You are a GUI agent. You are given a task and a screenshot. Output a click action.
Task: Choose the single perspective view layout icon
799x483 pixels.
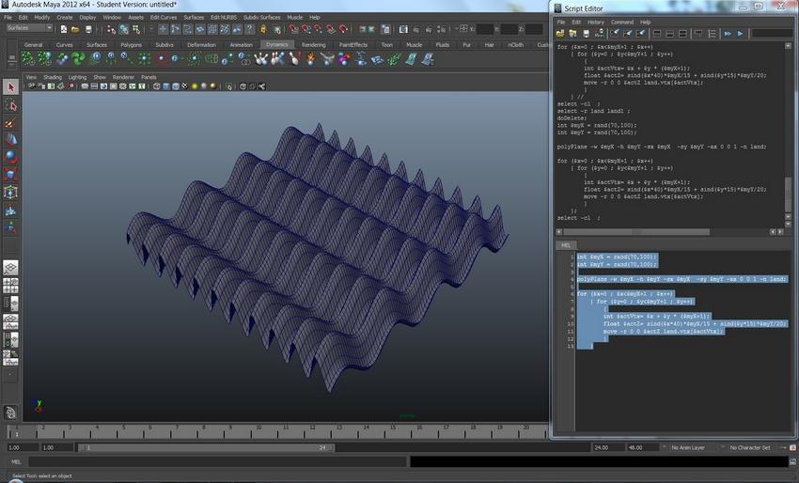point(10,267)
